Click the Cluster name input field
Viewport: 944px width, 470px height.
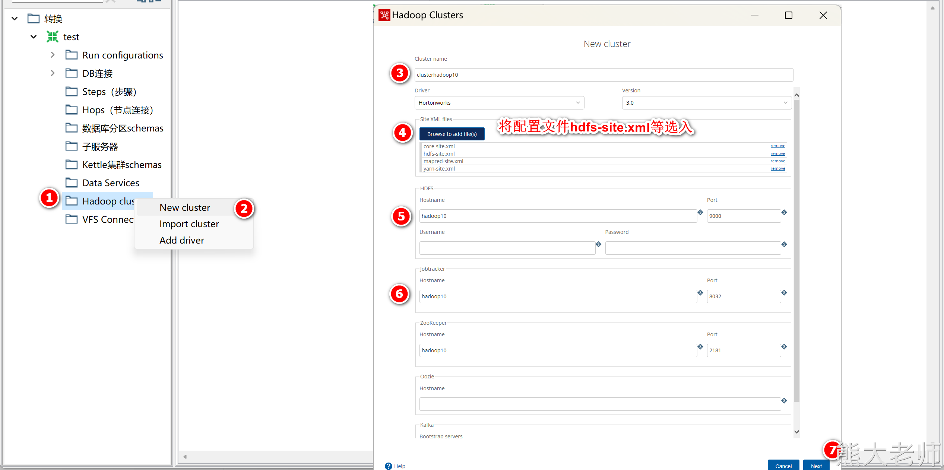point(604,75)
